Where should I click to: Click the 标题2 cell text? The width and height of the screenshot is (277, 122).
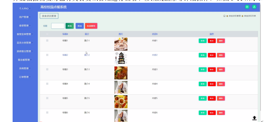tap(65, 55)
